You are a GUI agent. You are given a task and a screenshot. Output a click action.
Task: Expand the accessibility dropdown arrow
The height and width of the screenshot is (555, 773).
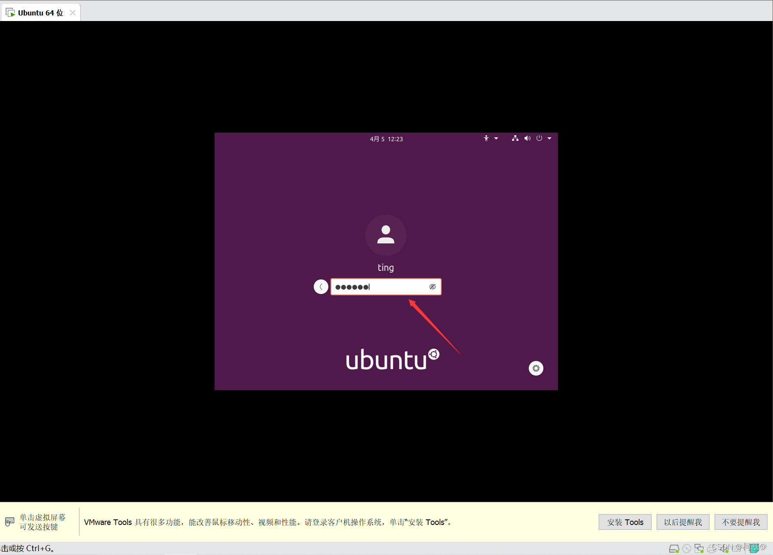pyautogui.click(x=496, y=138)
